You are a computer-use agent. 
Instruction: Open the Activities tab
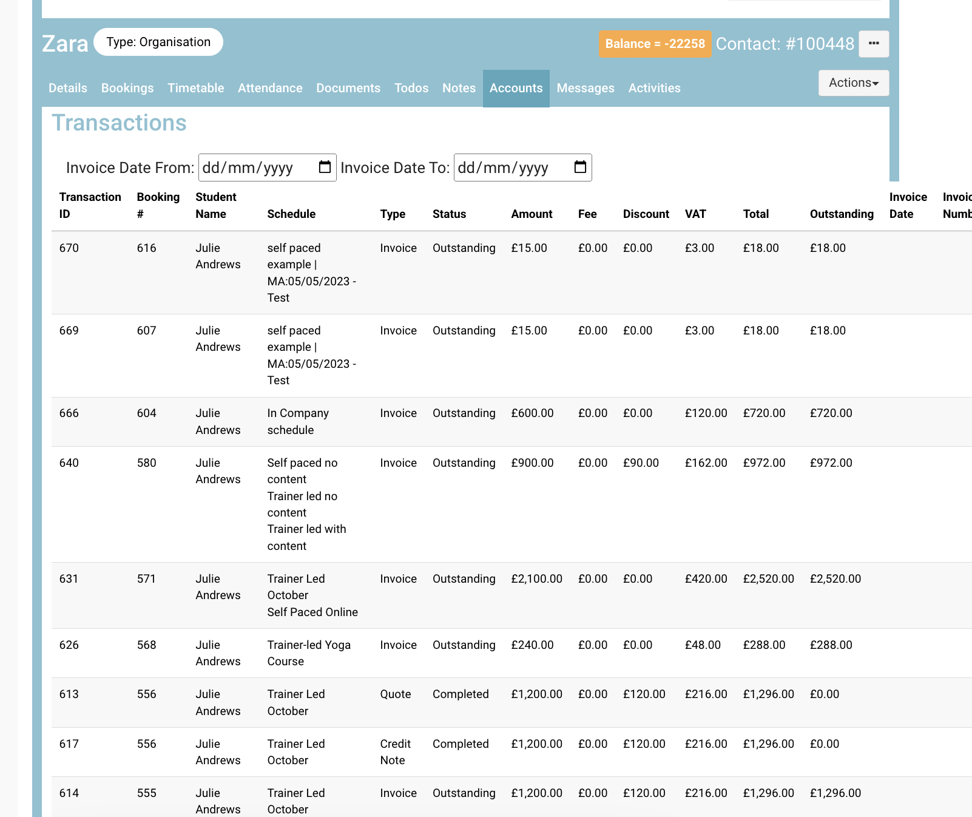coord(655,88)
